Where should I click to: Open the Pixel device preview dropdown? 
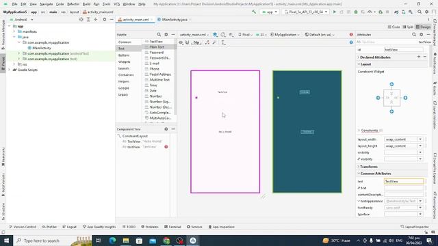245,35
